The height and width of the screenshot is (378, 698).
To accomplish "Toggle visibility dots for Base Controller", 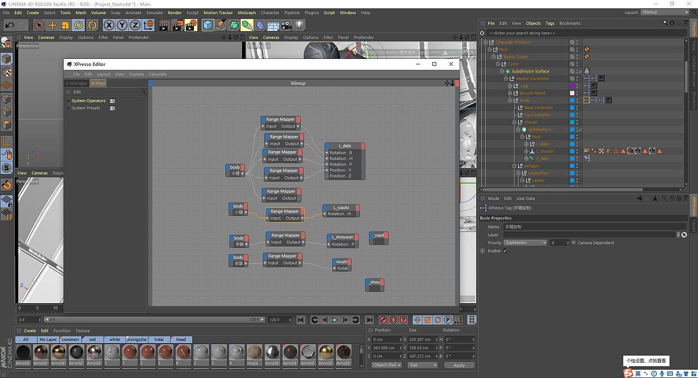I will click(x=577, y=107).
